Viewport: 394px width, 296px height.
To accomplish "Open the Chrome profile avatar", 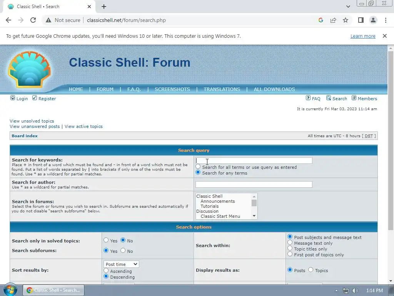I will tap(373, 20).
